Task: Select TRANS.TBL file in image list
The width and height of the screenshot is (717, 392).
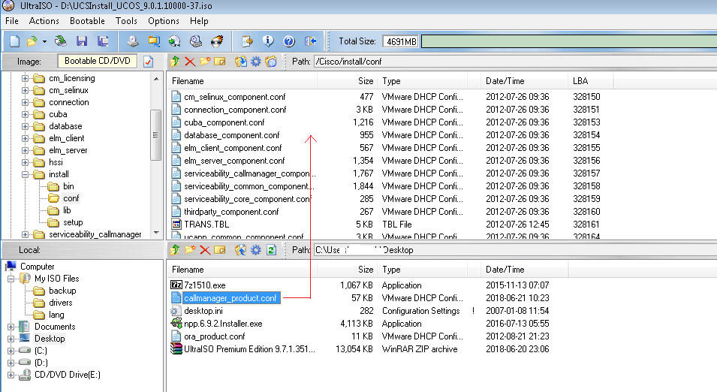Action: pyautogui.click(x=206, y=225)
